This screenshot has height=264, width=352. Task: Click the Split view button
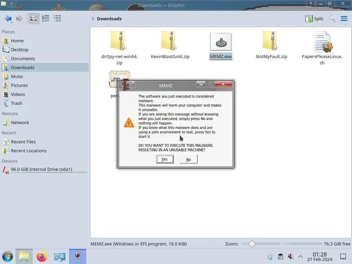click(314, 19)
